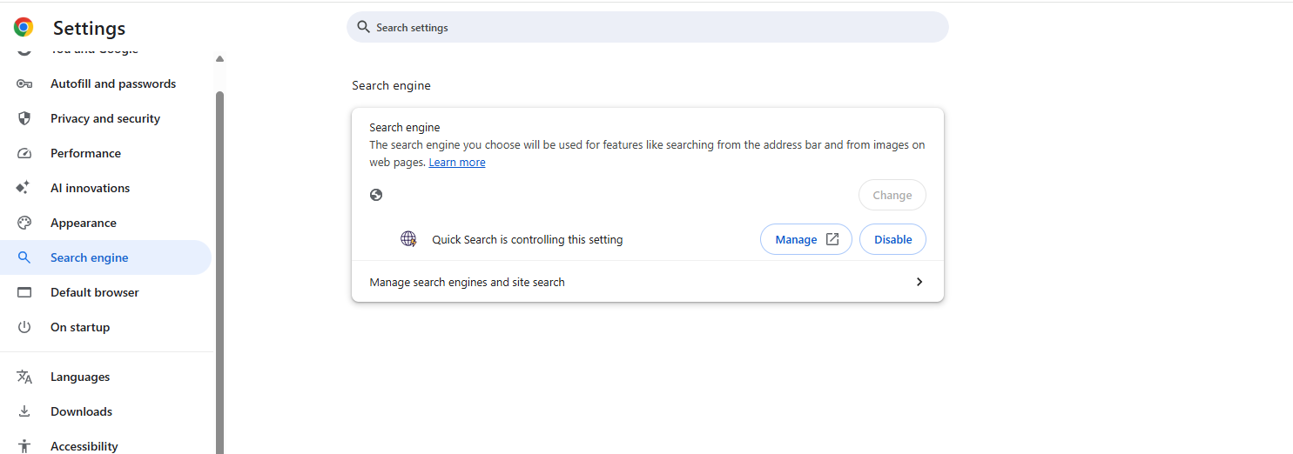The width and height of the screenshot is (1293, 454).
Task: Click the Chrome logo icon
Action: point(24,28)
